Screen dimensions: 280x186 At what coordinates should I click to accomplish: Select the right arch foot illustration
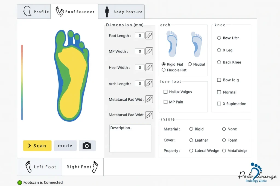click(x=197, y=44)
